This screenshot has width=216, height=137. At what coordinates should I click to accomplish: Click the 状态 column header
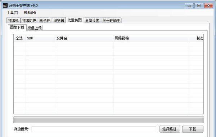click(196, 38)
